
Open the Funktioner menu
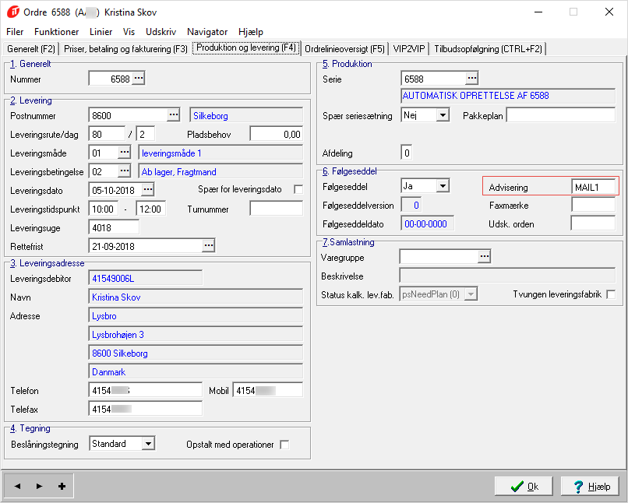pos(56,32)
